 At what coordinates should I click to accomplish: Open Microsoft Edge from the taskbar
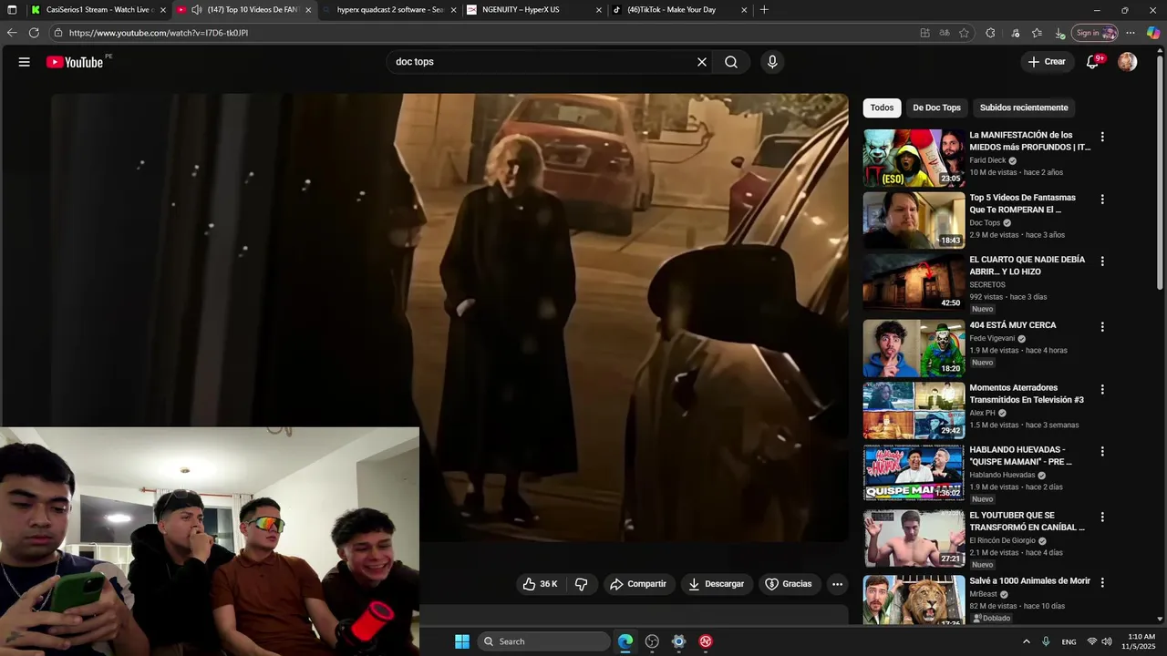click(x=625, y=641)
